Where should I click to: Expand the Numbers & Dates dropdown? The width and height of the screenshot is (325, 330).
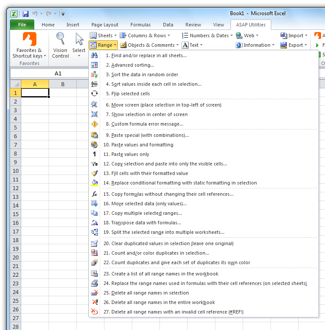(x=207, y=36)
